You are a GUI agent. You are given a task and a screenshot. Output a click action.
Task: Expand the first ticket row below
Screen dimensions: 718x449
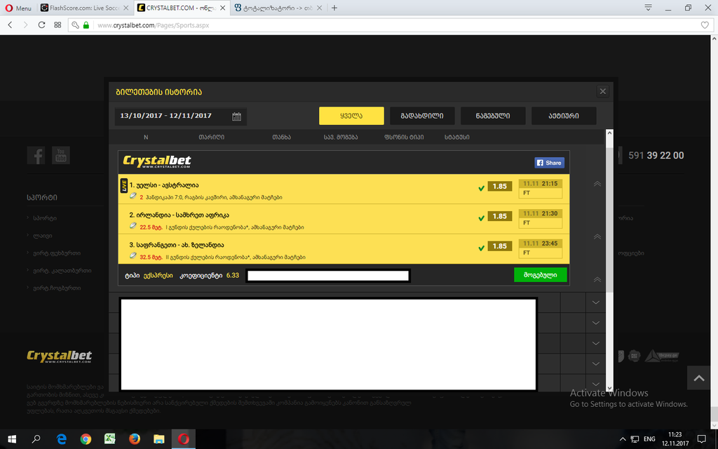596,302
